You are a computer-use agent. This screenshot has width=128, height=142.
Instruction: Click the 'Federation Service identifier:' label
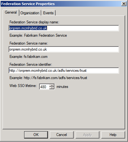pos(31,65)
